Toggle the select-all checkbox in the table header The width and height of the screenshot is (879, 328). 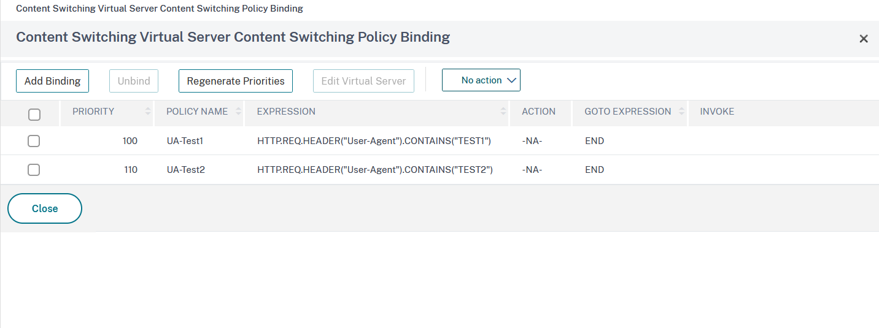(34, 114)
